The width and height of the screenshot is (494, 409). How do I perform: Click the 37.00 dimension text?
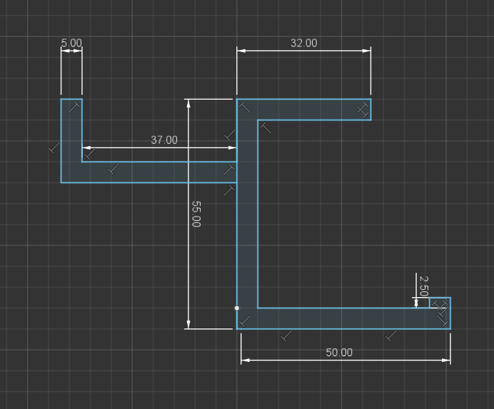[x=164, y=140]
